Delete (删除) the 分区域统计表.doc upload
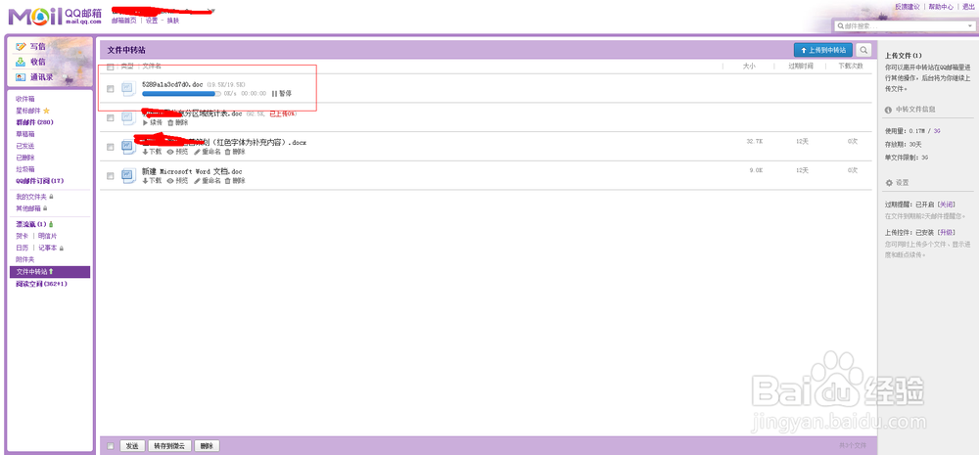This screenshot has width=979, height=455. click(177, 122)
